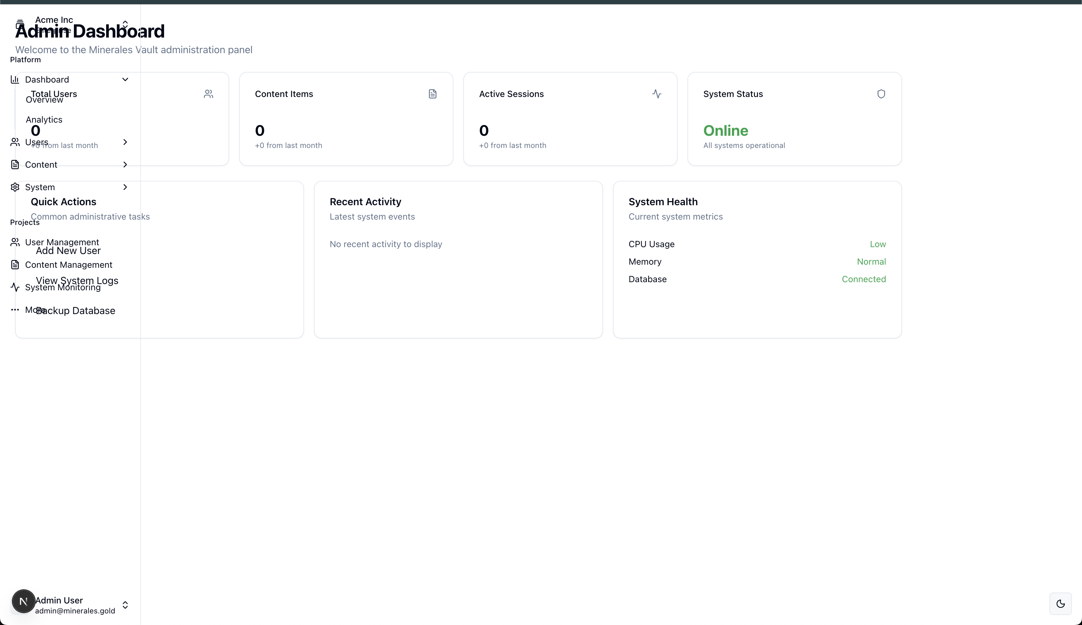Click the document icon on the Content Items card

(432, 94)
